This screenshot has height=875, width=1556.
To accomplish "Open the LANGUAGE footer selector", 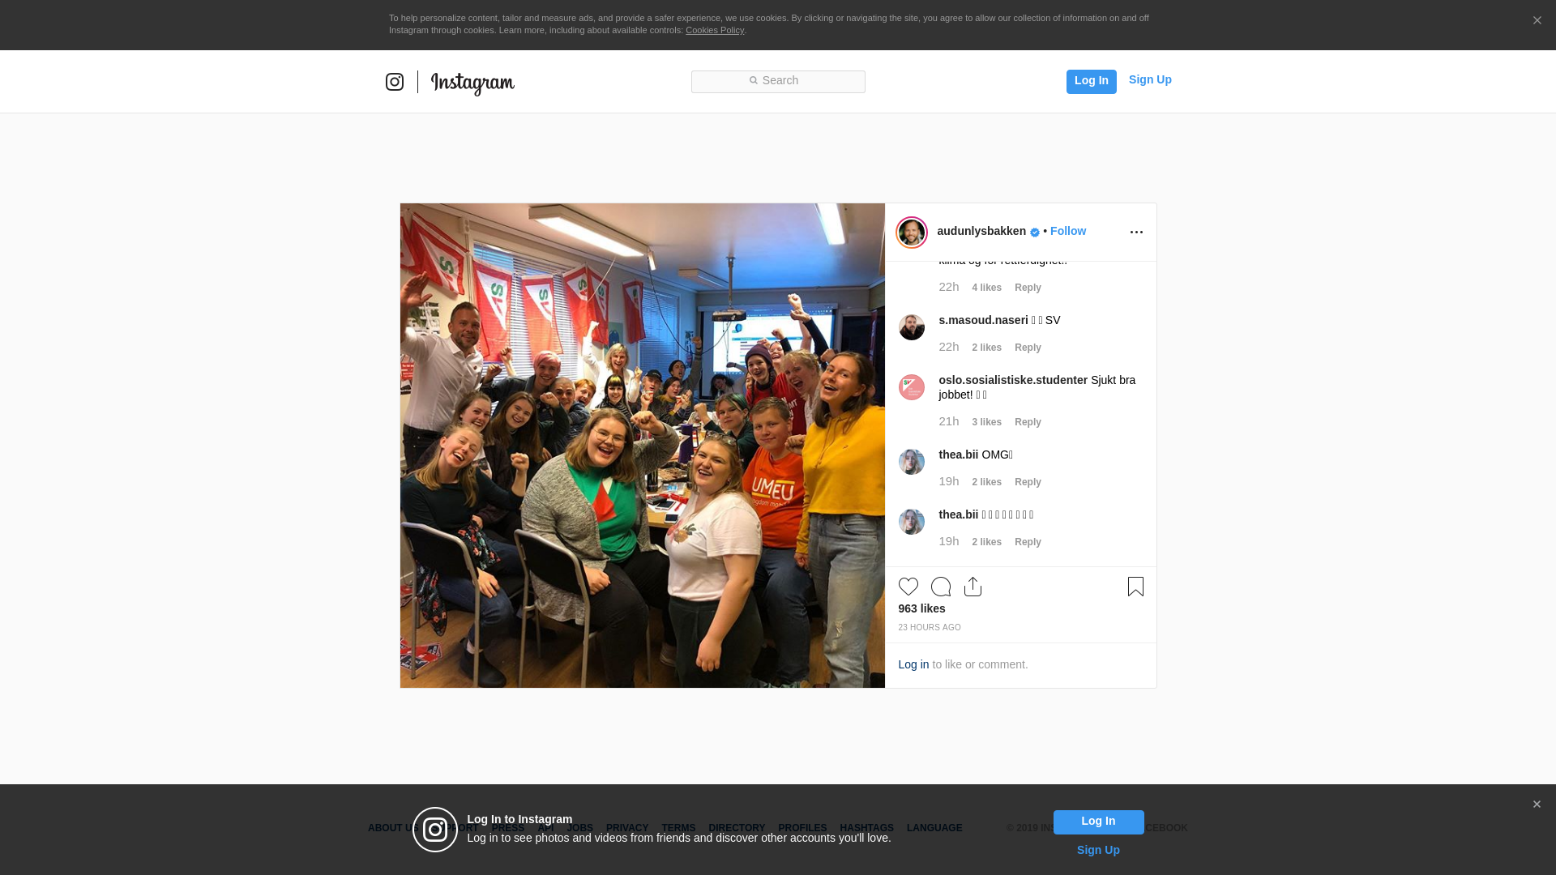I will click(x=934, y=828).
